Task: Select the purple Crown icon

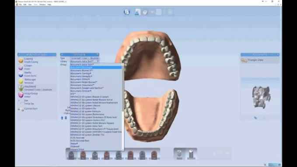Action: point(21,67)
